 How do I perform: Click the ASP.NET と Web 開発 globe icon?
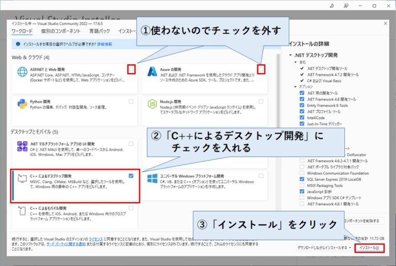tap(22, 72)
